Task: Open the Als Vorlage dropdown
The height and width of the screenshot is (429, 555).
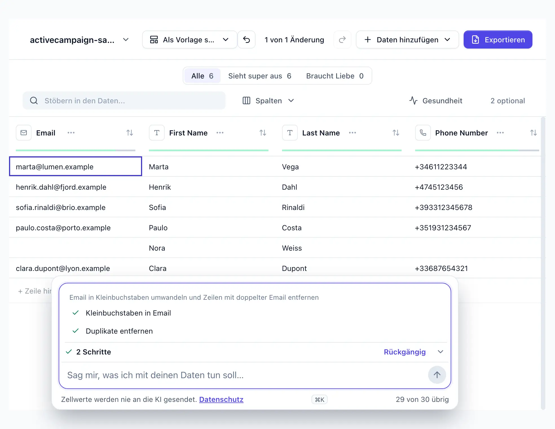Action: (x=190, y=40)
